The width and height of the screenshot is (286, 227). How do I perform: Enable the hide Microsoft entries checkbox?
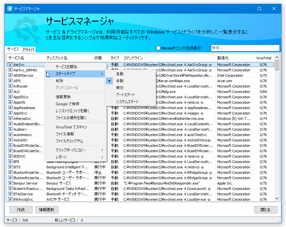[158, 48]
